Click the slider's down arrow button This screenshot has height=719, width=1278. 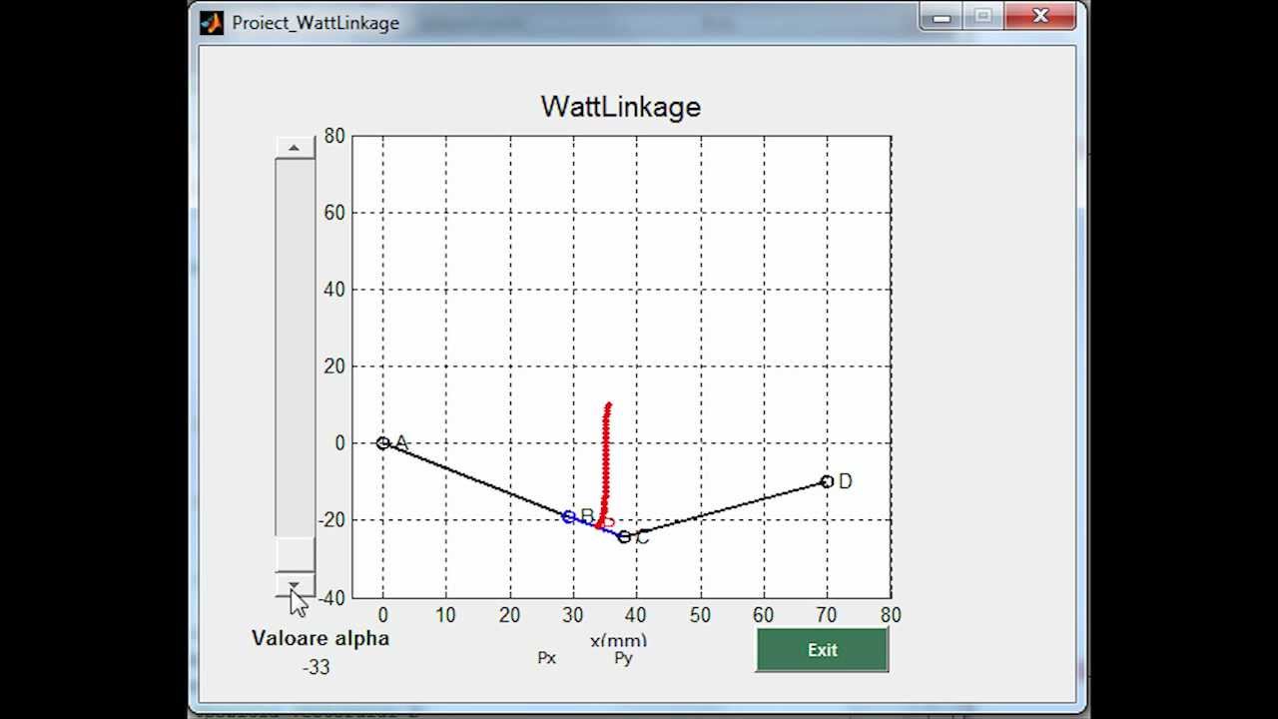pos(295,586)
